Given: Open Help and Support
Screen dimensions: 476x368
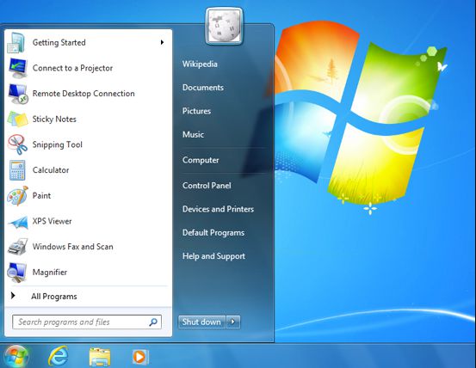Looking at the screenshot, I should pos(213,256).
